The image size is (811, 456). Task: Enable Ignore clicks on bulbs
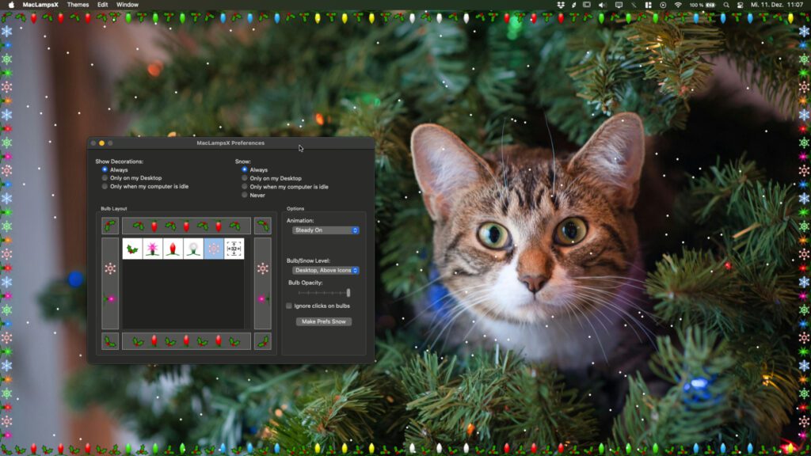point(289,305)
